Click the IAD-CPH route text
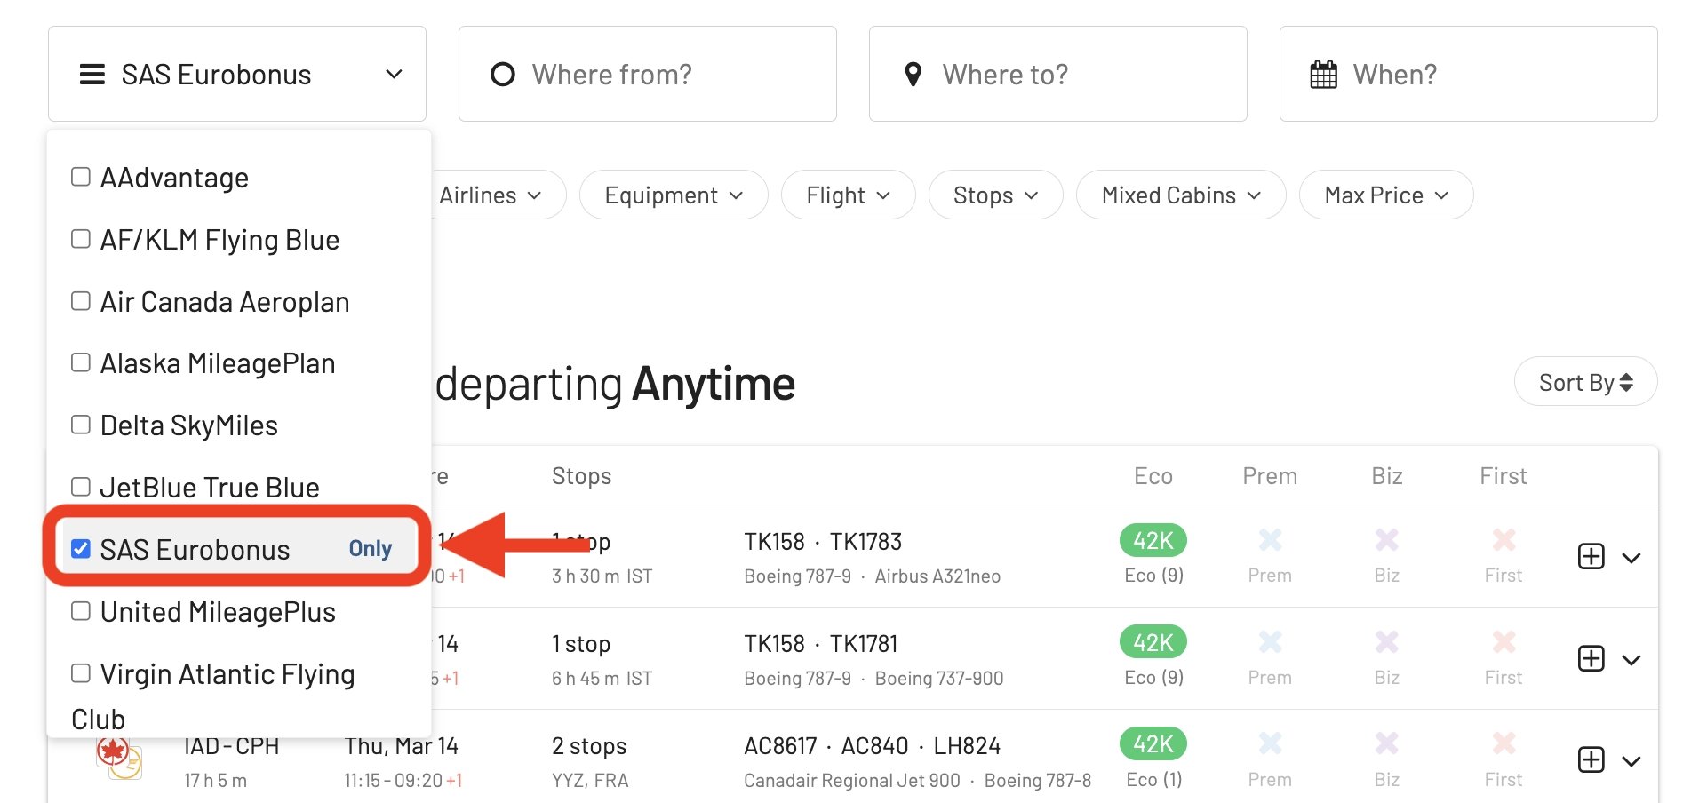Image resolution: width=1683 pixels, height=803 pixels. (x=231, y=746)
